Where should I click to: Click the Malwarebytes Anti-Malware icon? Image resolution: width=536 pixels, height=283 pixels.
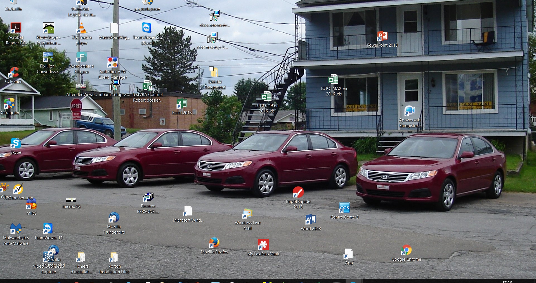pos(16,229)
